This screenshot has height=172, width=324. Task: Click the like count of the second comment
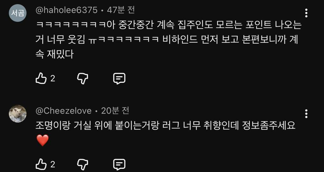click(53, 164)
